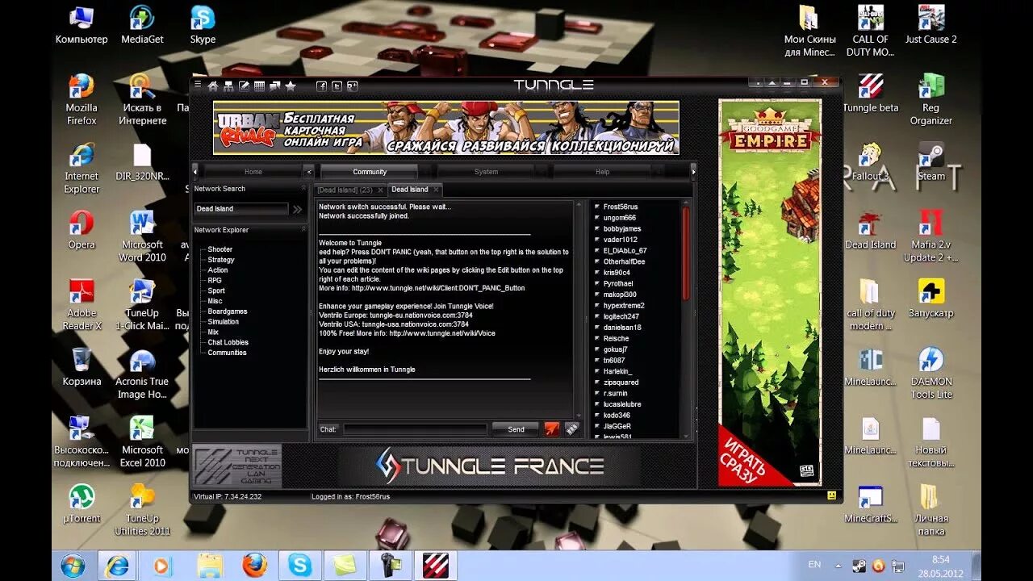
Task: Open Just Cause 2 desktop icon
Action: click(x=931, y=26)
